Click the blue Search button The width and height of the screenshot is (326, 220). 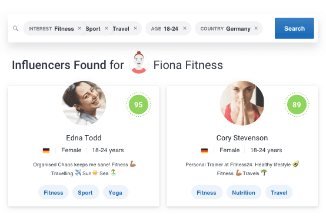(294, 28)
